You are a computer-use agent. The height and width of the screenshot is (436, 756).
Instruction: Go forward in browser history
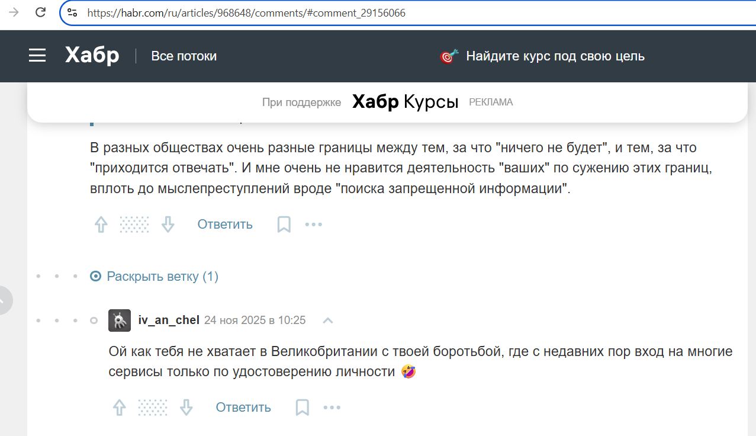pyautogui.click(x=13, y=12)
